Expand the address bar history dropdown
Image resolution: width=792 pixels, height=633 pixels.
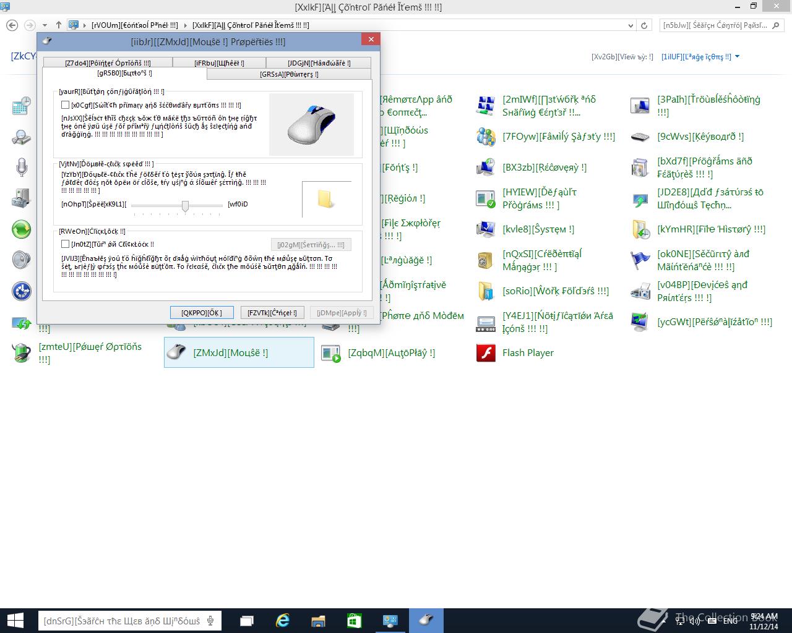click(631, 25)
